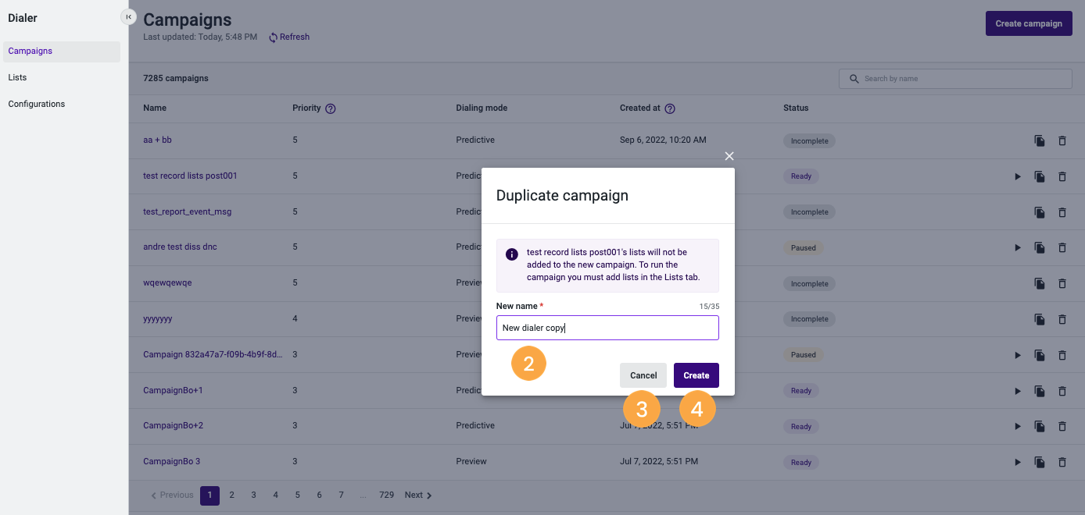Click the Refresh icon next to last updated

(x=272, y=37)
